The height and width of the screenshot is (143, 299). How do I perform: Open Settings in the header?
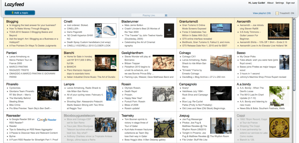tap(280, 3)
